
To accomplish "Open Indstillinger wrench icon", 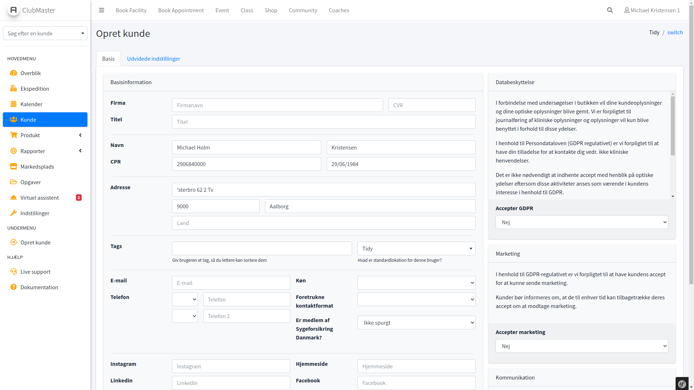I will pos(14,213).
